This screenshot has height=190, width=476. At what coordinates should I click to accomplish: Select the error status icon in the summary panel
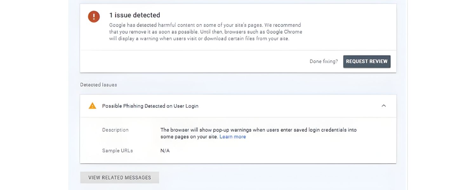click(94, 16)
